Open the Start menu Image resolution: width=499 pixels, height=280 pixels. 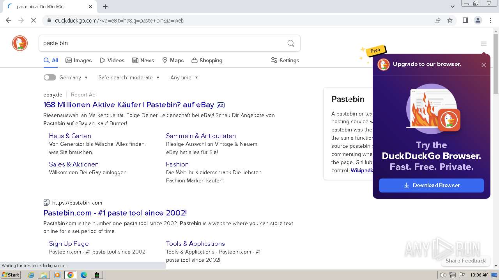pos(11,275)
